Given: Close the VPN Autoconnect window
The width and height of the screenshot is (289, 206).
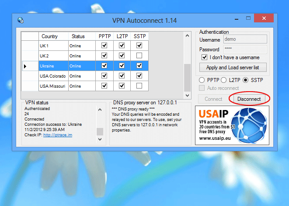Looking at the screenshot, I should [x=264, y=18].
